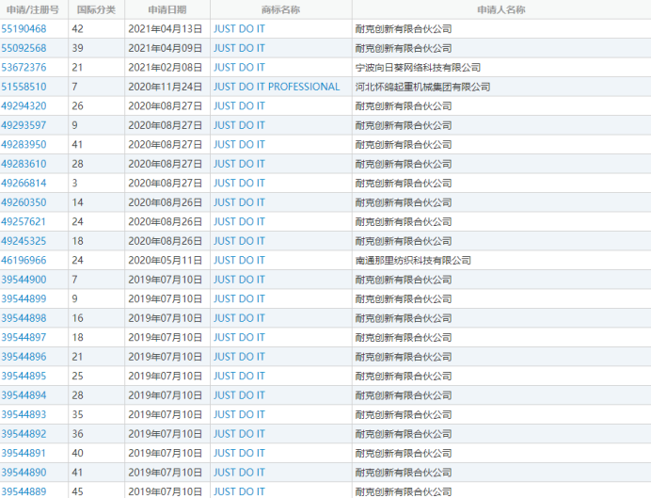Open registration number 49283610 link
This screenshot has height=498, width=651.
(24, 164)
